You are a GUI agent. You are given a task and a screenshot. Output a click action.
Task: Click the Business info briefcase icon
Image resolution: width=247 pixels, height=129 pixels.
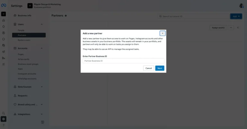click(15, 15)
